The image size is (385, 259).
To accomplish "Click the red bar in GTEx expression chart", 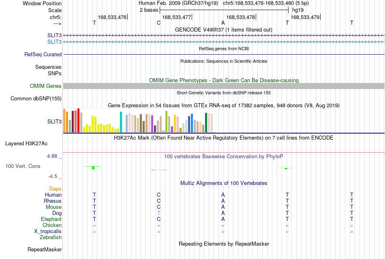I will click(78, 121).
